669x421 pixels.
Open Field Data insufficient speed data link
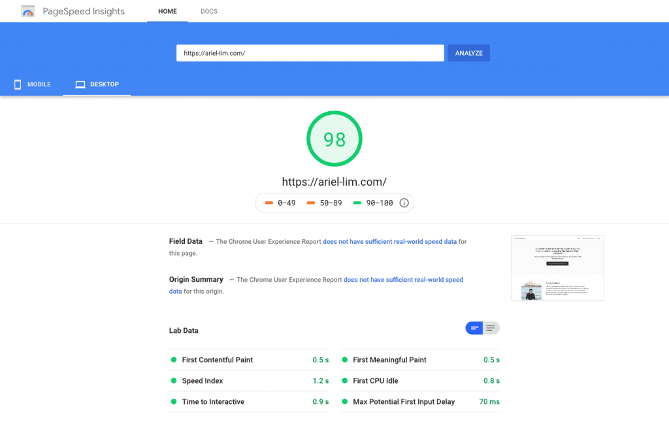[389, 242]
